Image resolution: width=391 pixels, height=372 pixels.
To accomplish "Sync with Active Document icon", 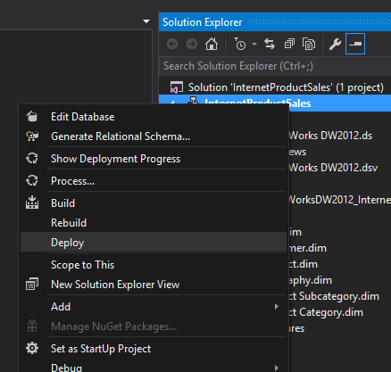I will (270, 44).
